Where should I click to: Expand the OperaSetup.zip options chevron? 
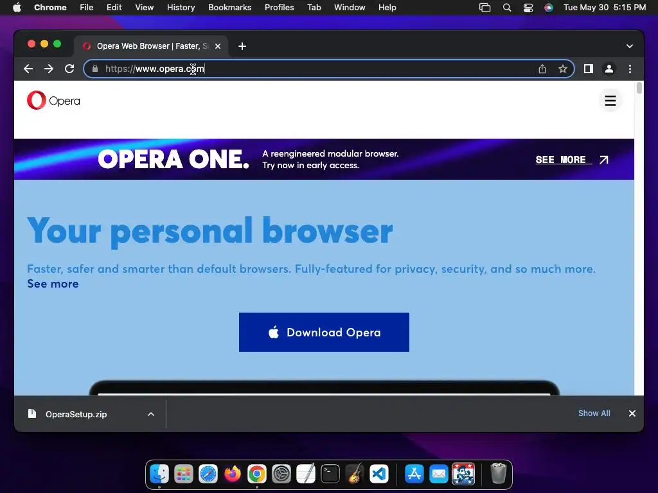click(151, 414)
